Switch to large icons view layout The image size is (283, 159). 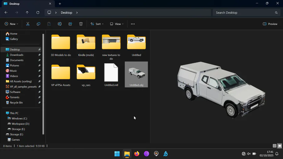280,146
